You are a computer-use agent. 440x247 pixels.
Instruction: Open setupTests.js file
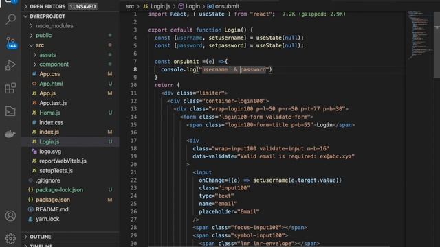(x=71, y=171)
